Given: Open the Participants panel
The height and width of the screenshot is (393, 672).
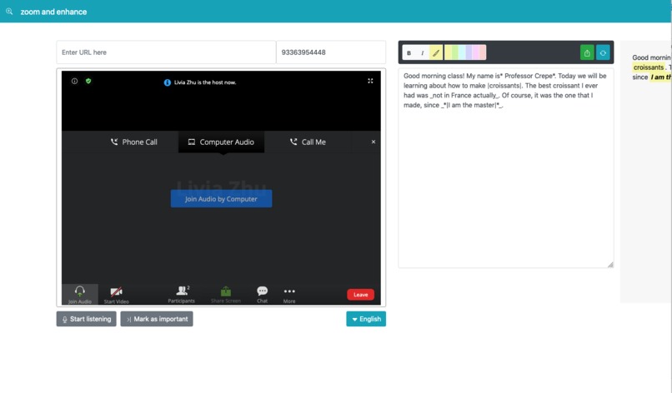Looking at the screenshot, I should (182, 295).
